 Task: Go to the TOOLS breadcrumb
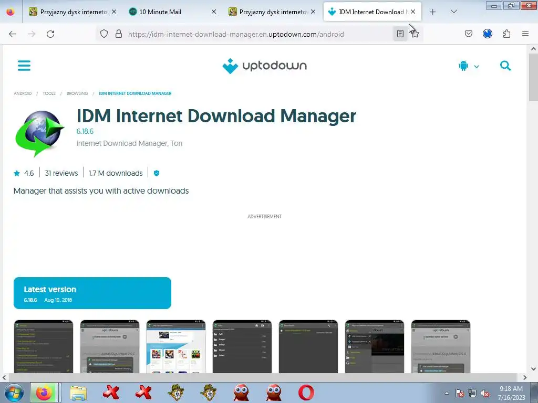coord(49,93)
